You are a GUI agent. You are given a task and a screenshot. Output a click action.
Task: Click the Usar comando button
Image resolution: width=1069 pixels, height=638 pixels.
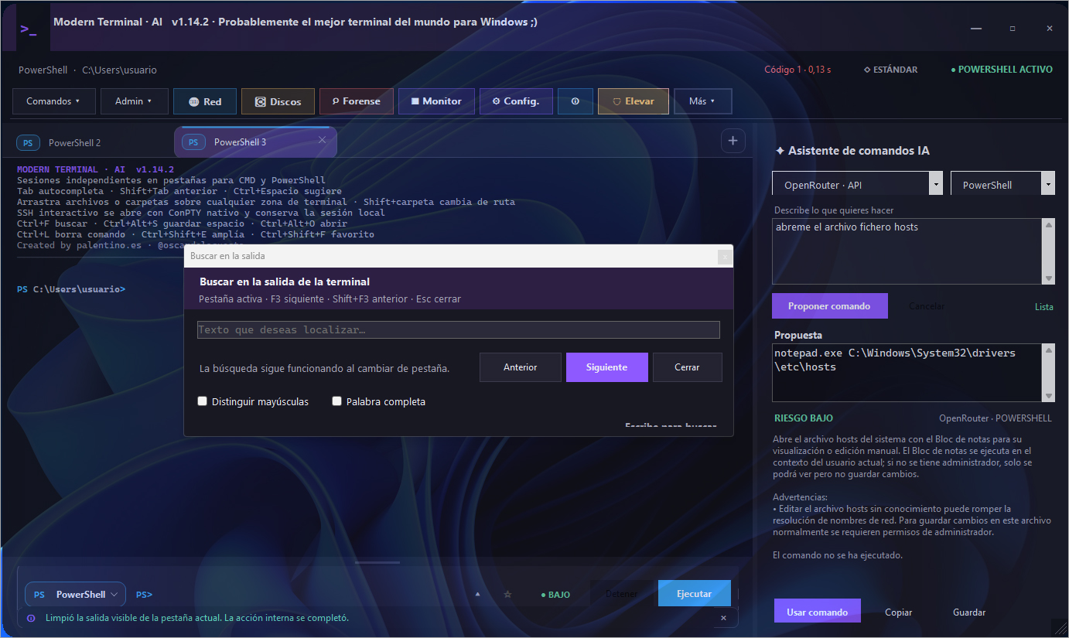pos(817,612)
